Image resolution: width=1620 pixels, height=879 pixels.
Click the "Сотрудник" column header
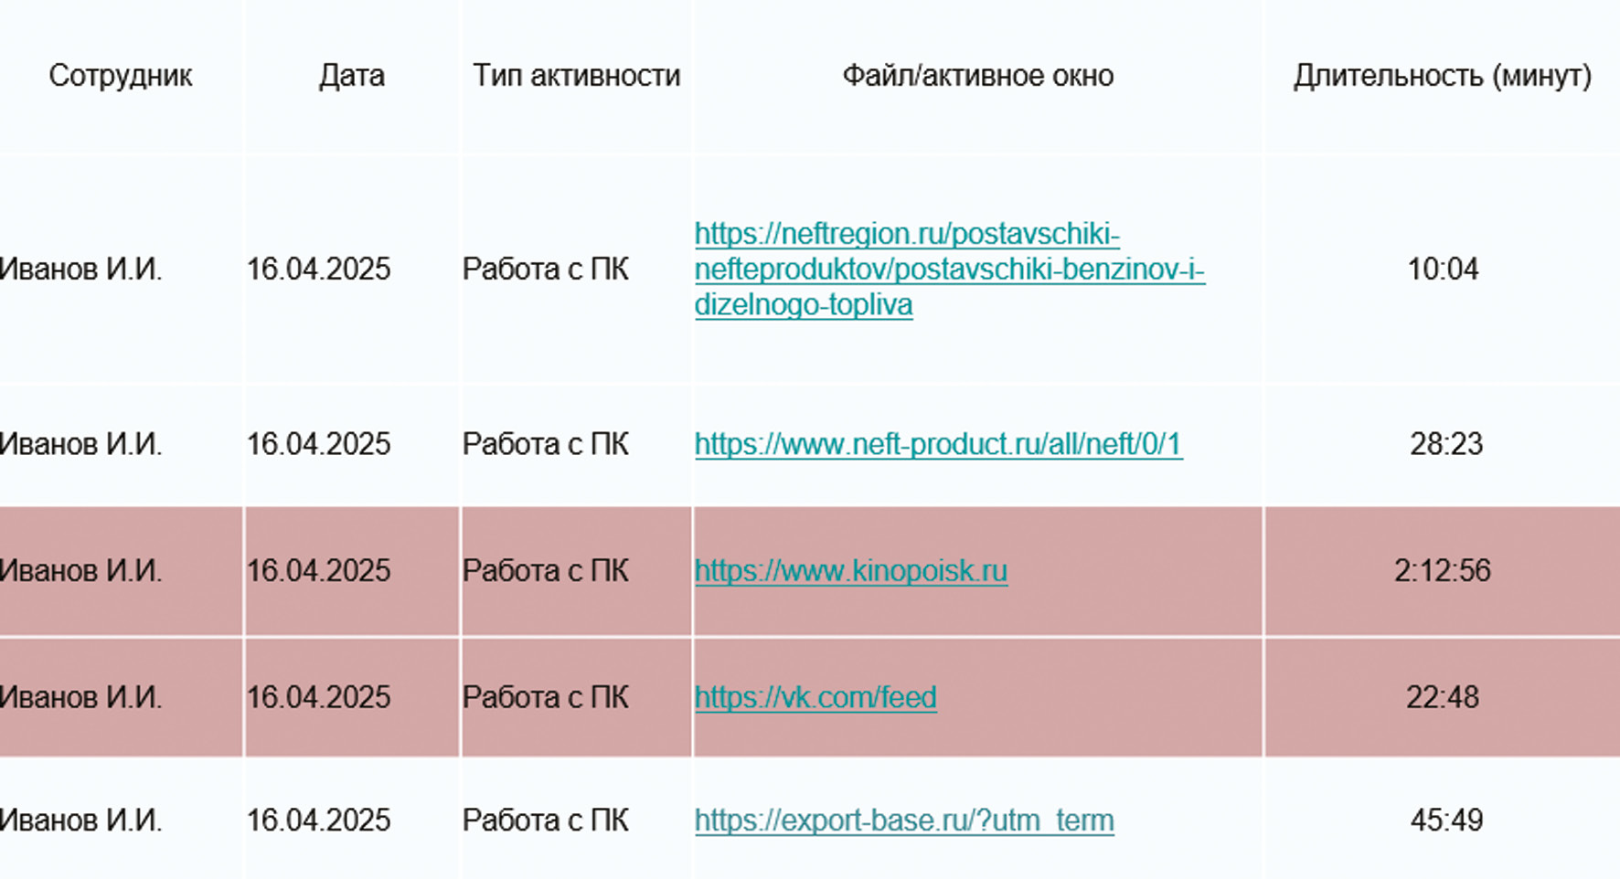[121, 76]
